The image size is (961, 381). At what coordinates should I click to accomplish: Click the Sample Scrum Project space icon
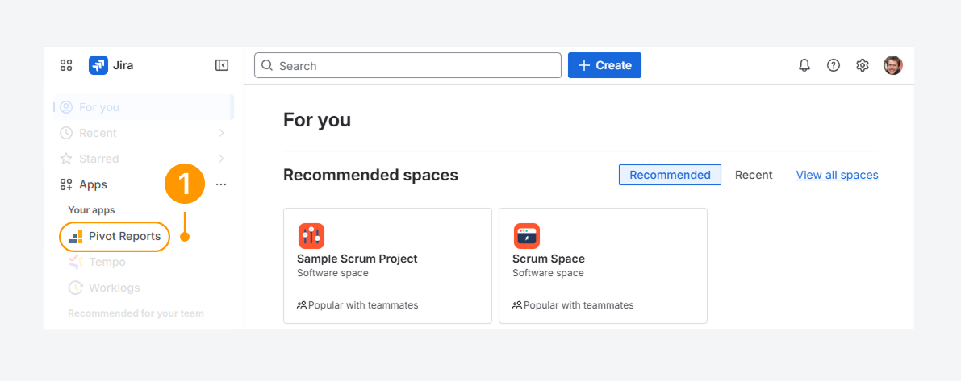click(311, 236)
